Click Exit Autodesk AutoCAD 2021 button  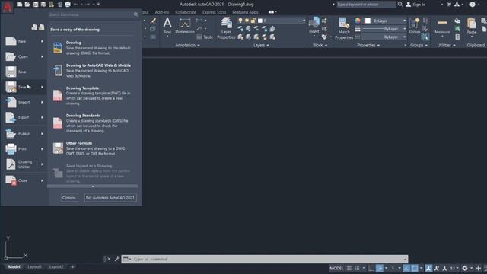[x=110, y=198]
